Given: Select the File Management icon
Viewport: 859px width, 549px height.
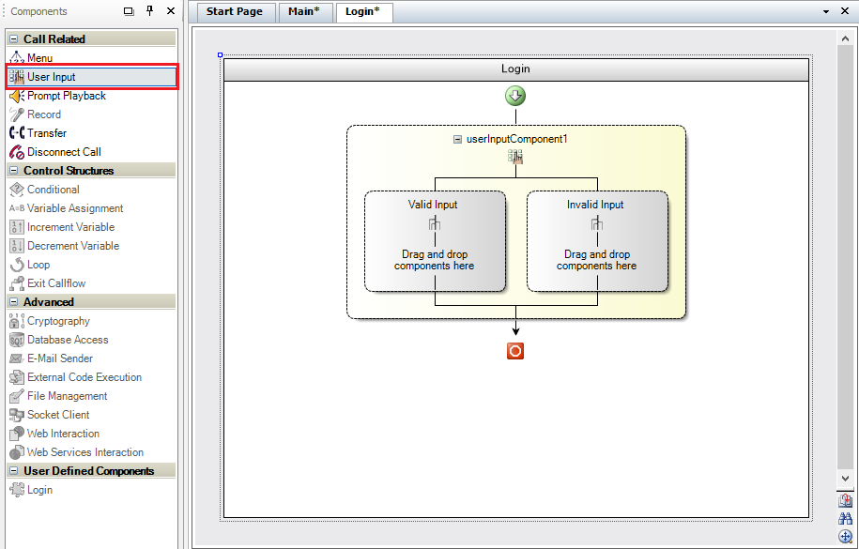Looking at the screenshot, I should point(17,396).
